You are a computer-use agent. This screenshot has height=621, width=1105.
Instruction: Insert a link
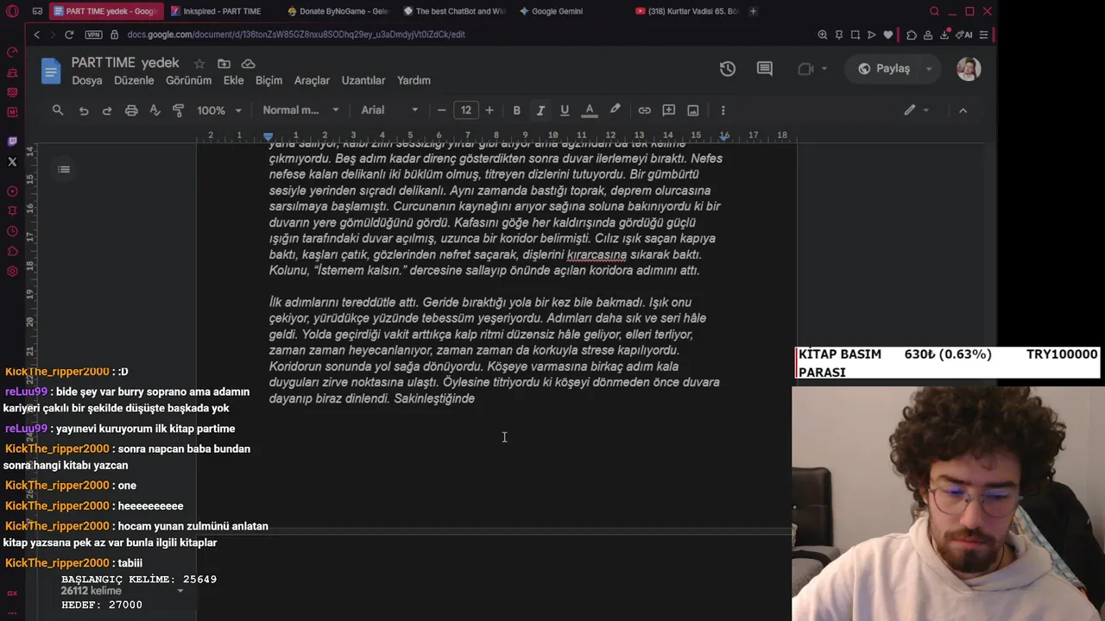pos(644,110)
